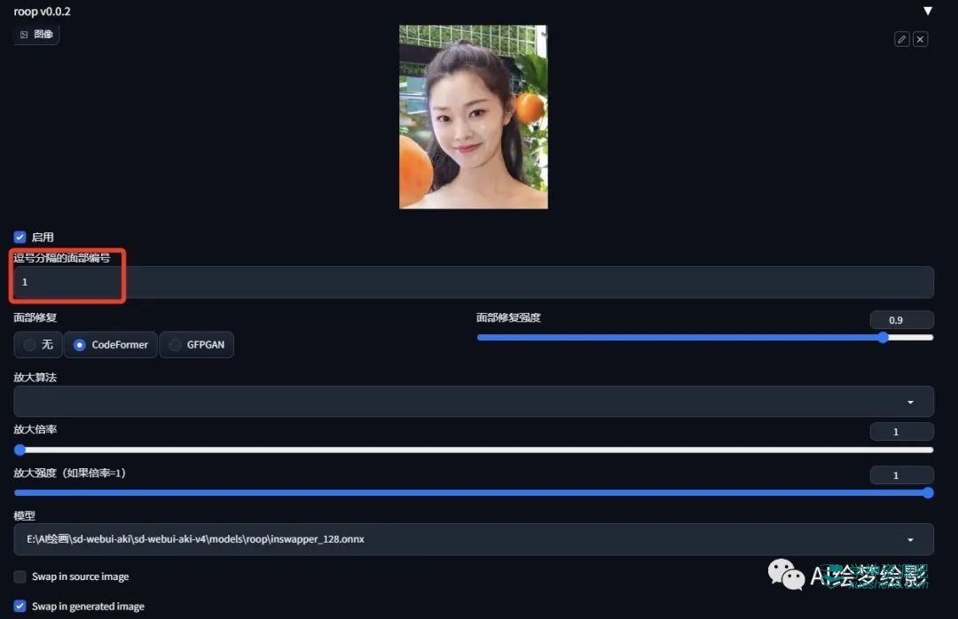Click the 放大强度 value number box
The width and height of the screenshot is (958, 619).
(901, 475)
